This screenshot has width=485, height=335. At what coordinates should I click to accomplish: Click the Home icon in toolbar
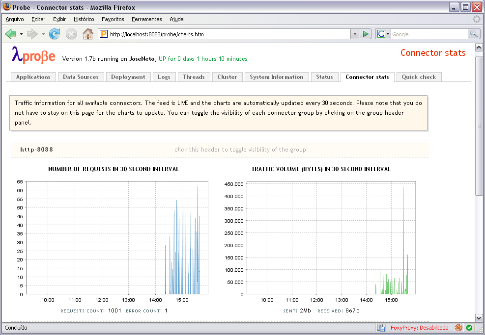pyautogui.click(x=87, y=34)
